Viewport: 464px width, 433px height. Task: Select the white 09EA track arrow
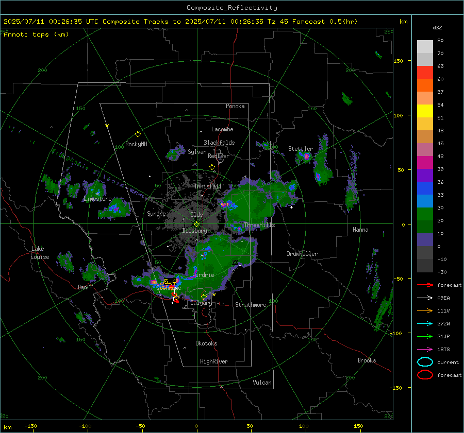(425, 298)
